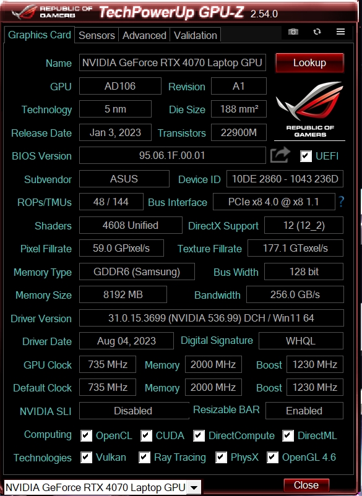Screen dimensions: 362x496
Task: Click the camera screenshot icon
Action: pyautogui.click(x=293, y=32)
